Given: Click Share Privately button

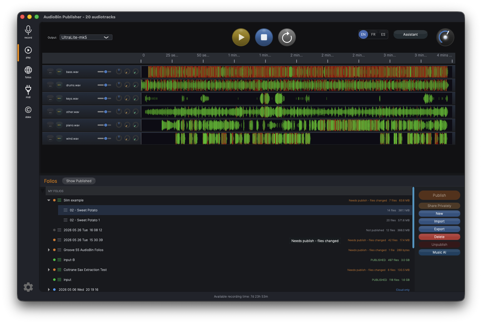Looking at the screenshot, I should (439, 206).
